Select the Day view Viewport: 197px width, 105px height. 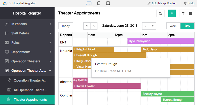(x=187, y=26)
